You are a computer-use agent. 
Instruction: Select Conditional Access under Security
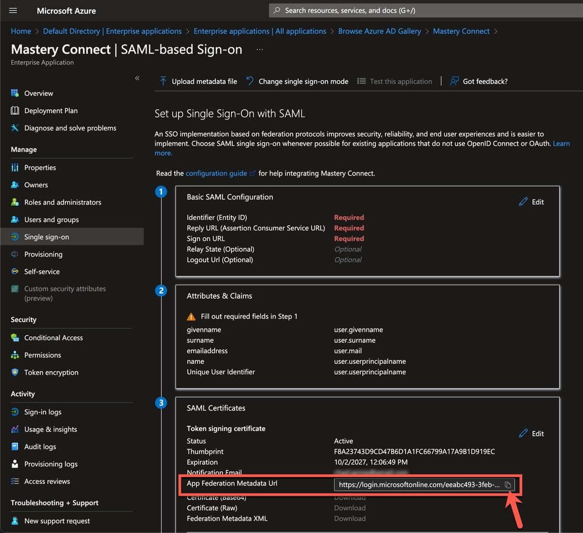[x=53, y=338]
